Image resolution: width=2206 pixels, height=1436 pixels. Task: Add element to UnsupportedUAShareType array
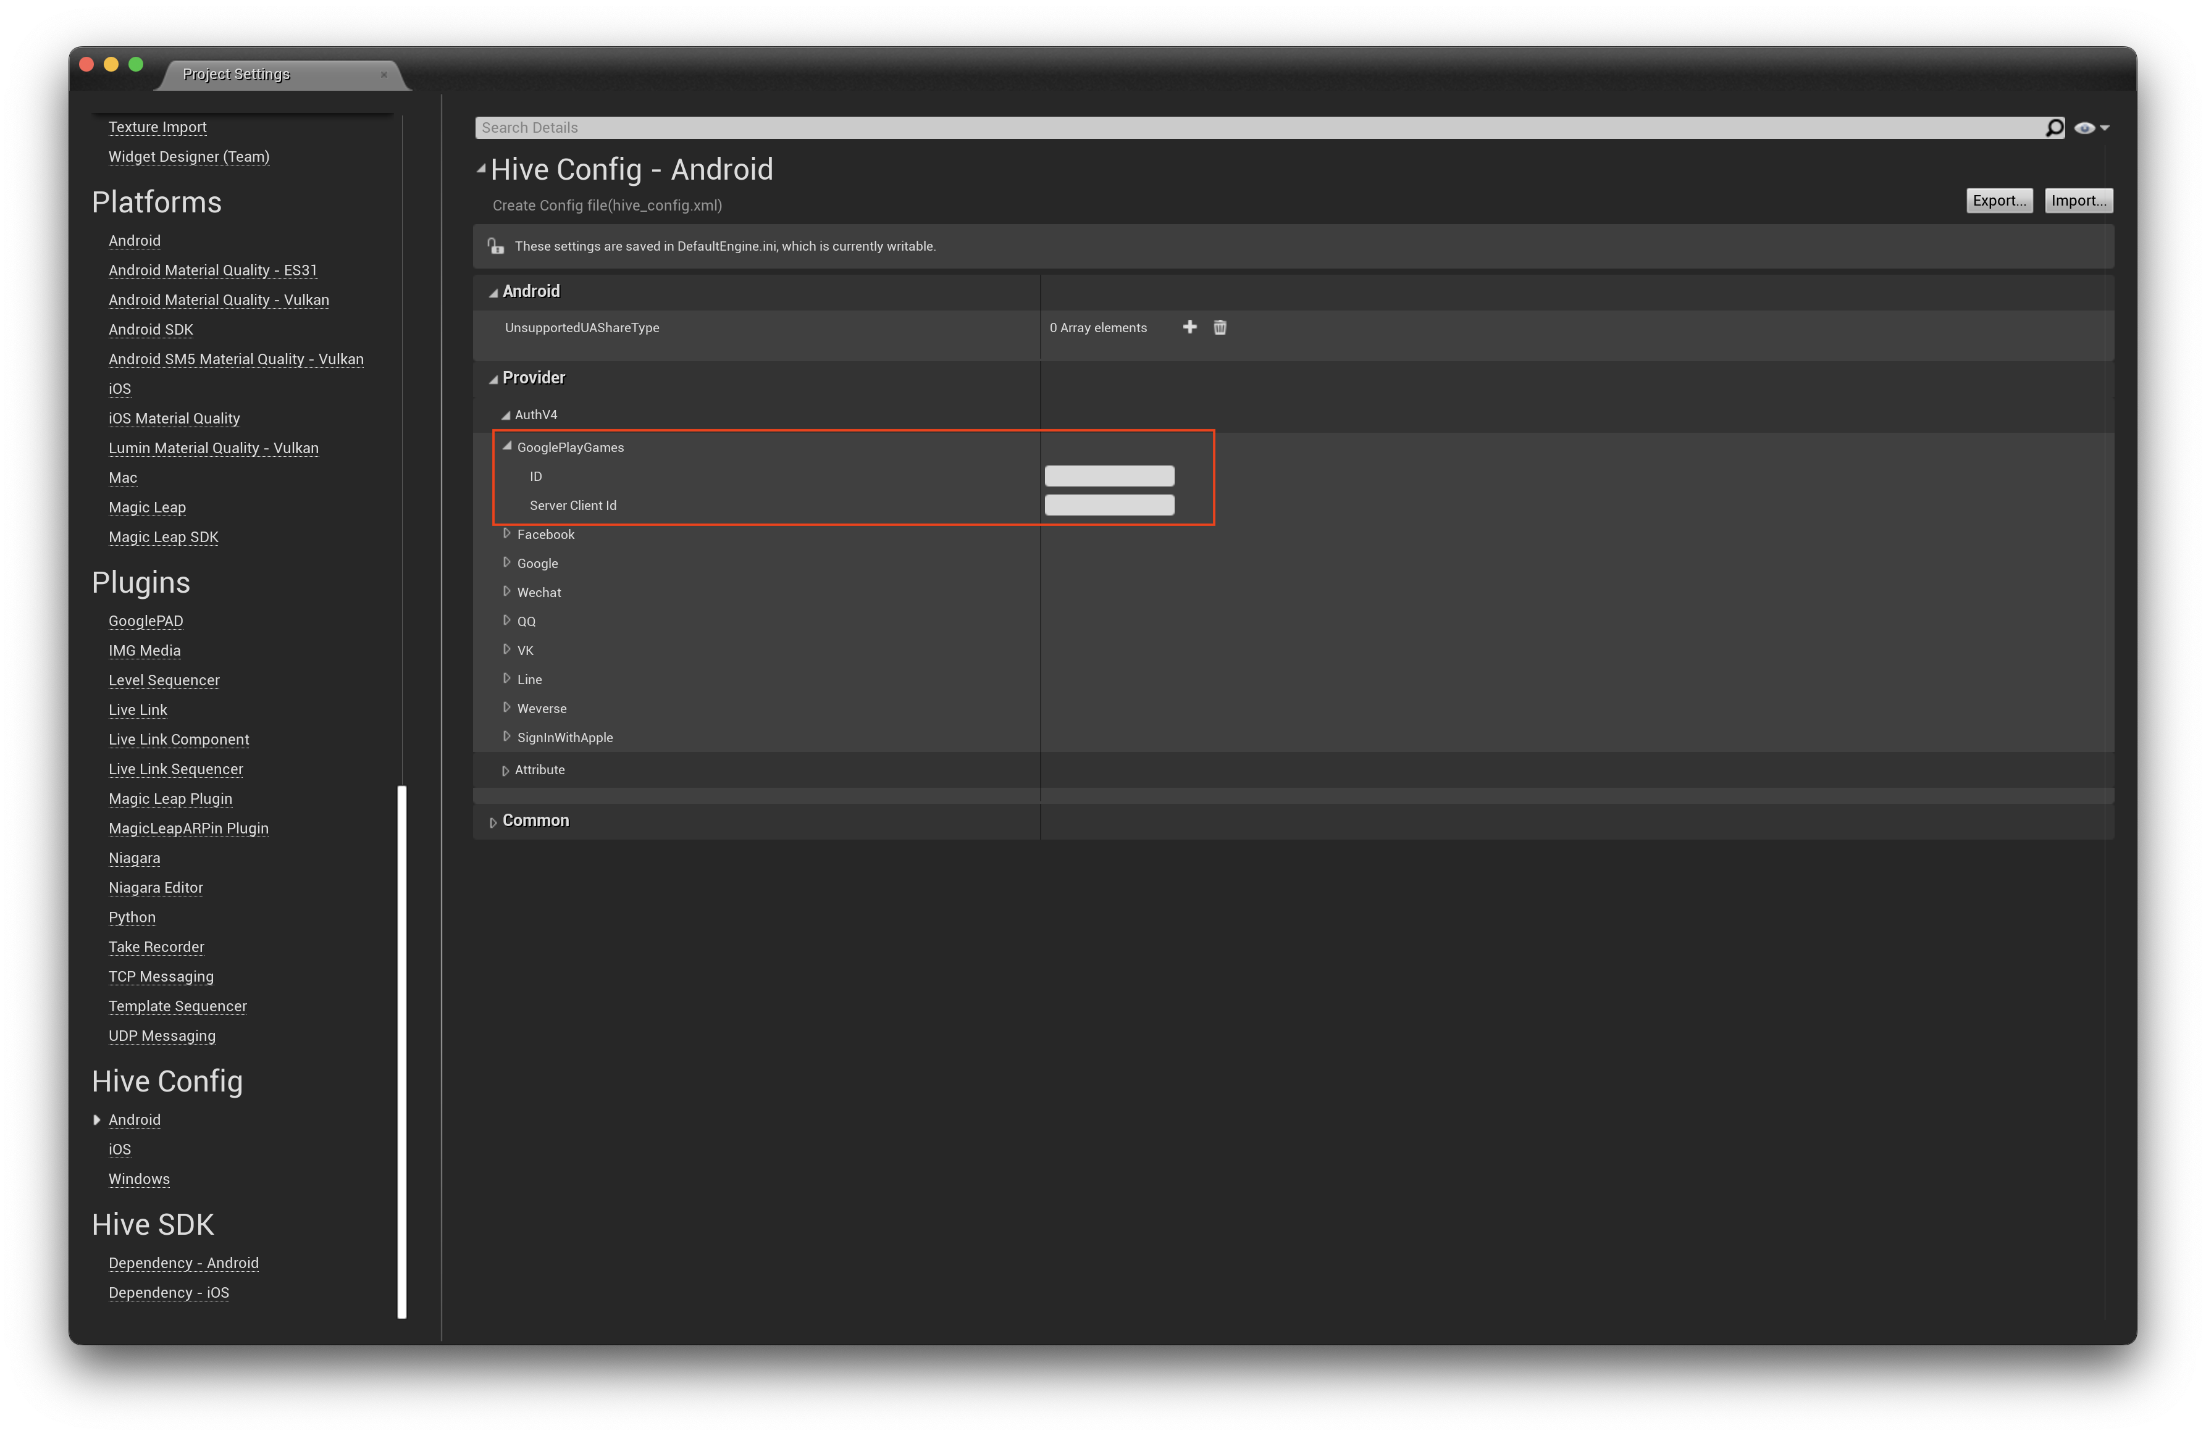pyautogui.click(x=1189, y=327)
